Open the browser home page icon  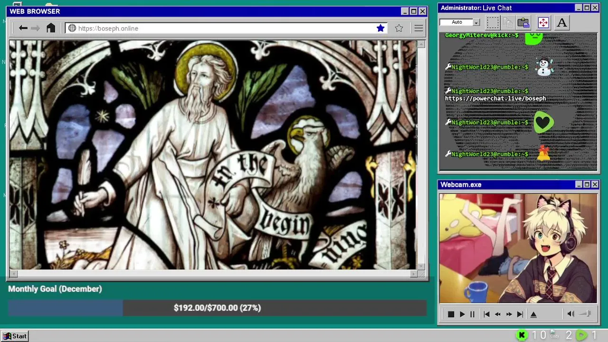click(x=51, y=28)
